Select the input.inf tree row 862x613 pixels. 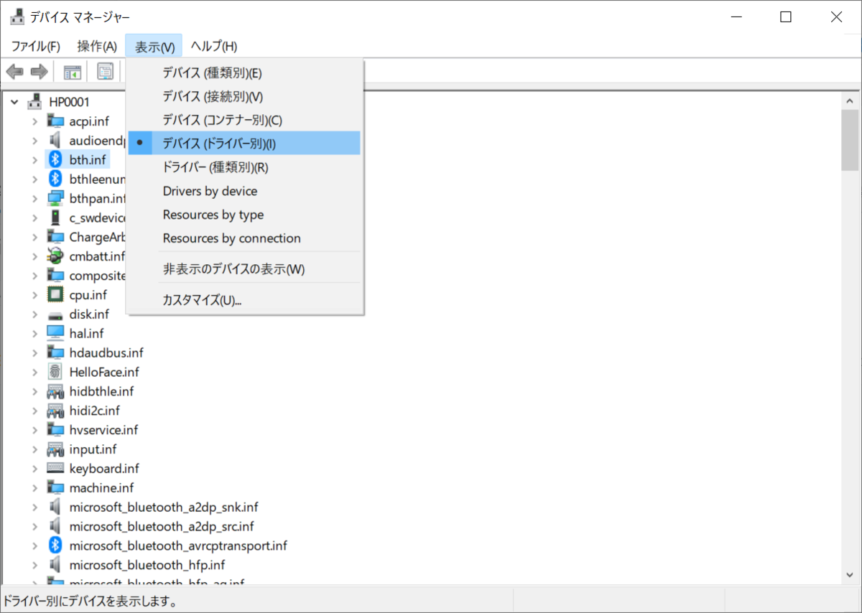click(93, 449)
